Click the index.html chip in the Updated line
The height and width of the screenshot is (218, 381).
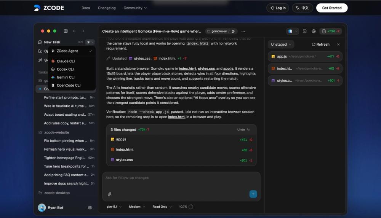click(x=165, y=59)
